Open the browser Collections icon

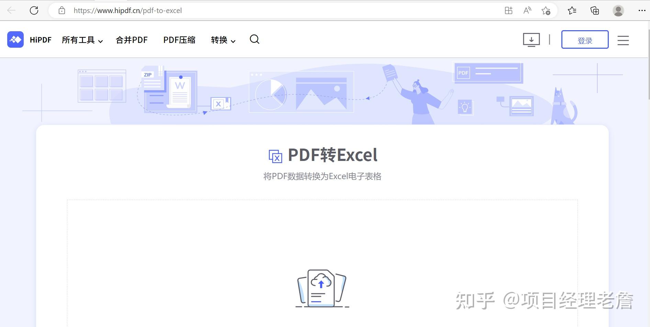595,11
